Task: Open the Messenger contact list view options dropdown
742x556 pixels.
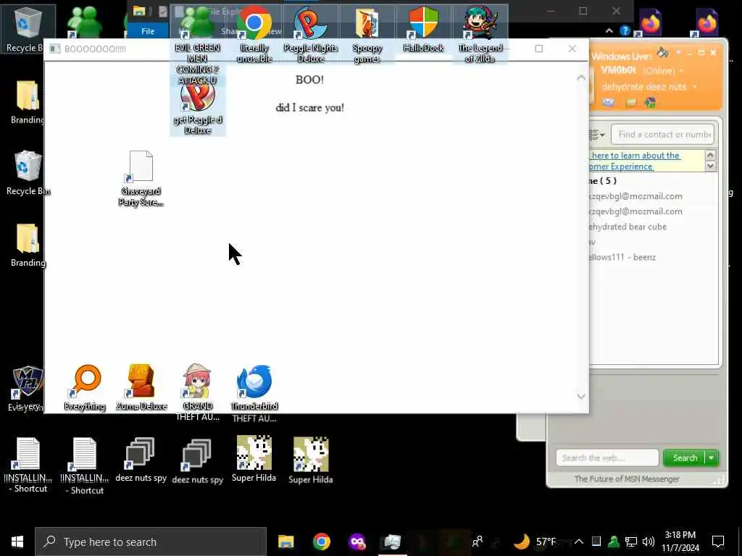Action: click(x=597, y=135)
